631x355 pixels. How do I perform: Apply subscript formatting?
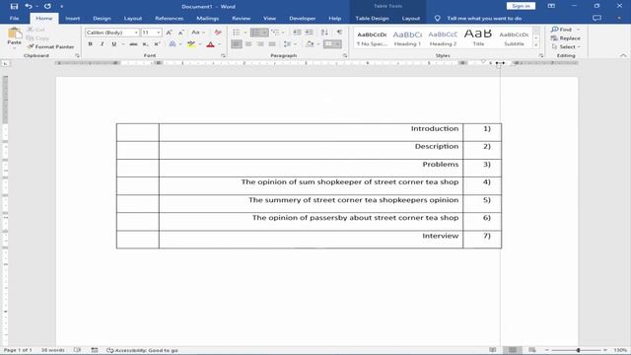point(145,43)
